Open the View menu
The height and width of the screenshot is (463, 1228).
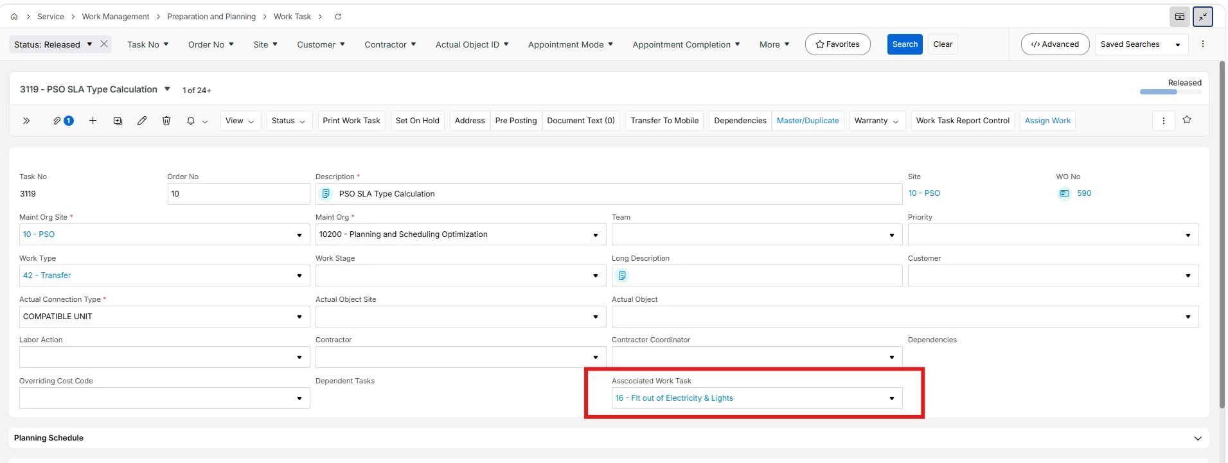[240, 121]
